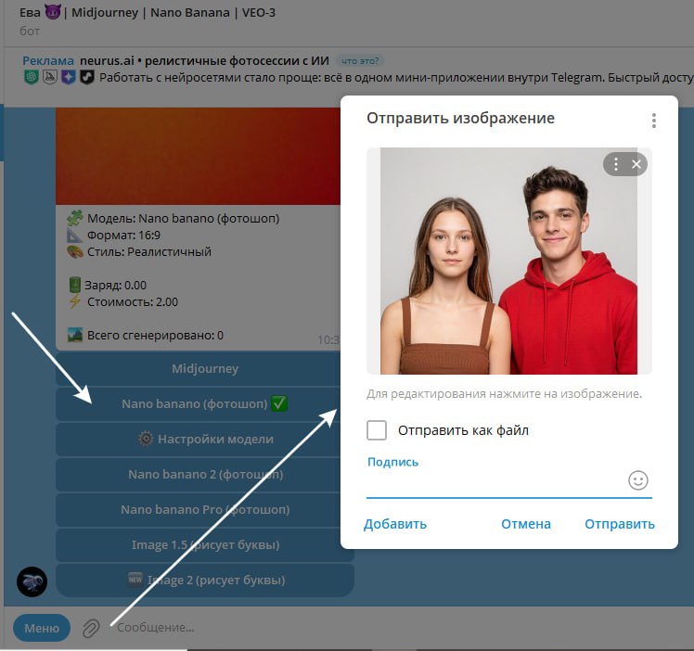Open the dialog's three-dot options menu
This screenshot has height=651, width=694.
pyautogui.click(x=654, y=121)
